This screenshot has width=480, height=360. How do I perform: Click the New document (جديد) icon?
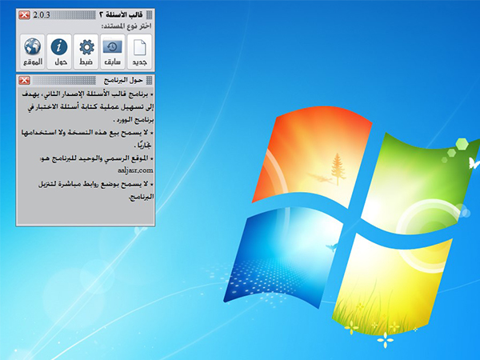138,51
